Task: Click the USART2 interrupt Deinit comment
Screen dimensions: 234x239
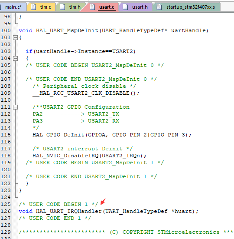Action: point(83,149)
